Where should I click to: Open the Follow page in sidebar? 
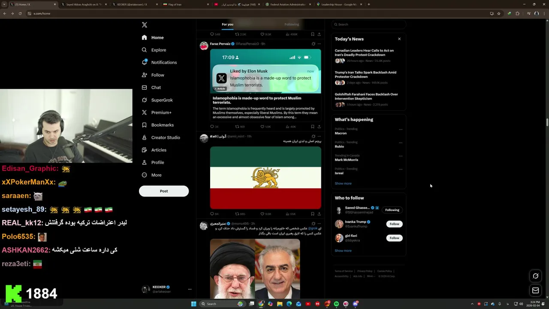tap(153, 75)
